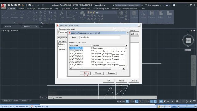
Task: Click the Word zoom slider at bottom right
Action: click(x=187, y=107)
